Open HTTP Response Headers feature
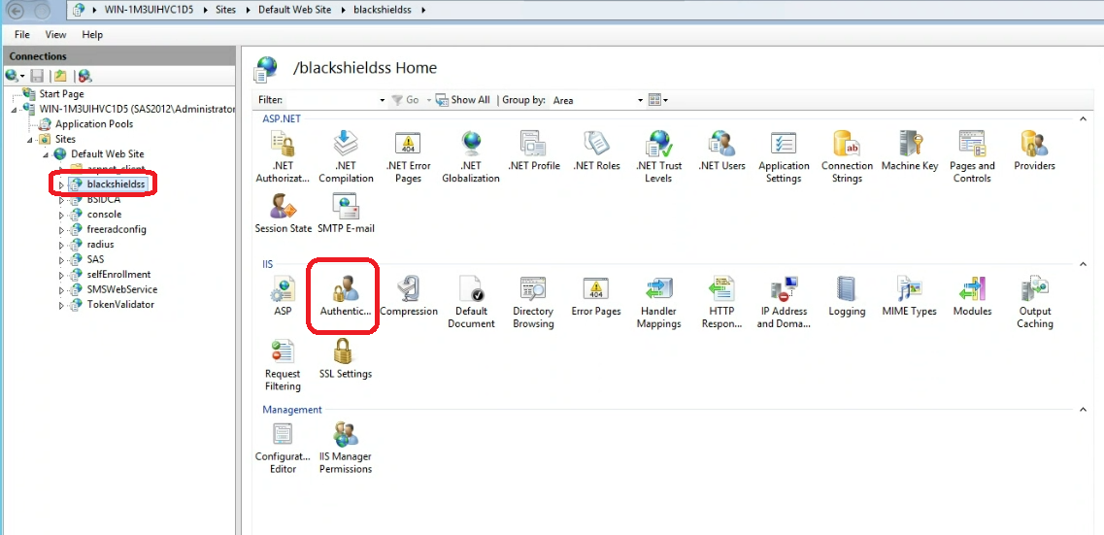Image resolution: width=1104 pixels, height=535 pixels. click(721, 302)
